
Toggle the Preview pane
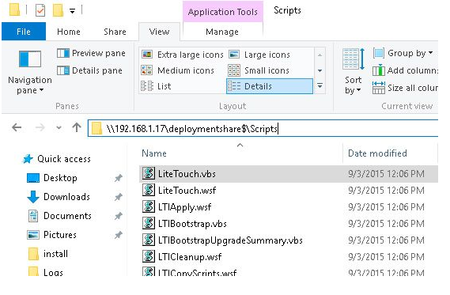[x=91, y=53]
